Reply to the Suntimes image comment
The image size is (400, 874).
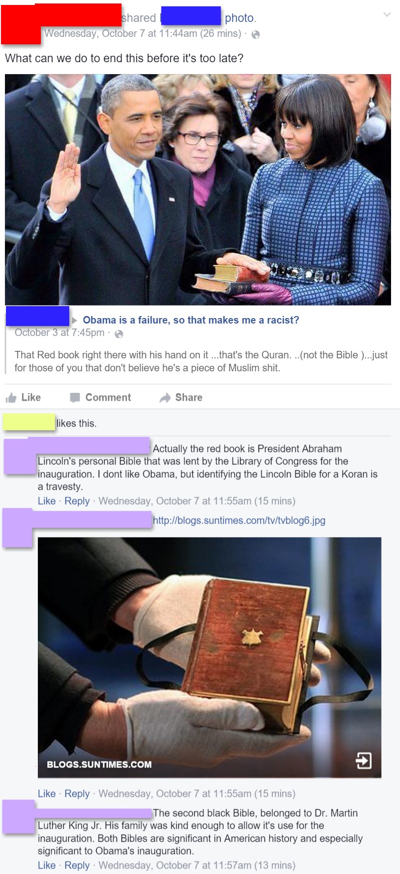(77, 793)
